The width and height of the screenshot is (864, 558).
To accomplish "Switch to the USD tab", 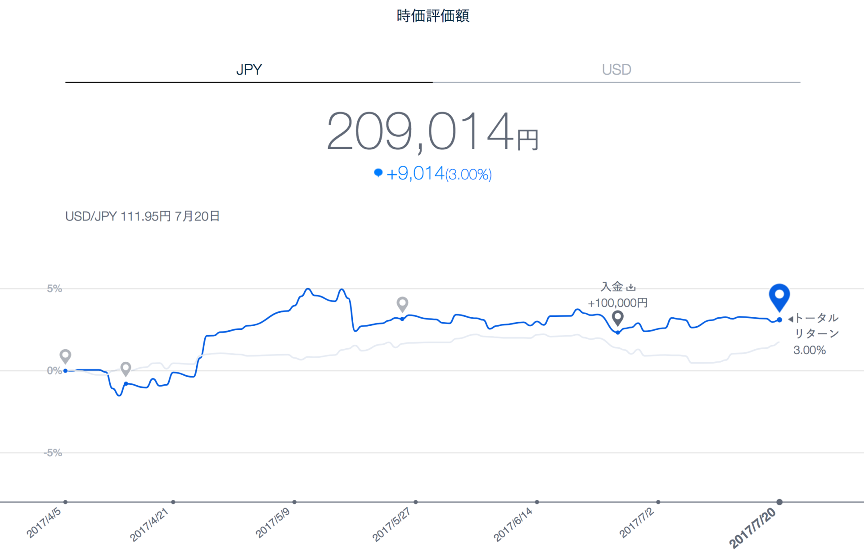I will pyautogui.click(x=616, y=70).
